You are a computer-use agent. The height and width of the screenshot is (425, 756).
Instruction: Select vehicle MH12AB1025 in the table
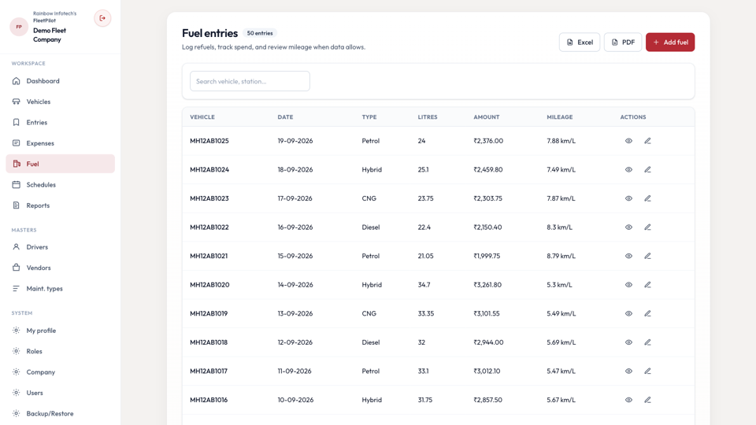209,141
